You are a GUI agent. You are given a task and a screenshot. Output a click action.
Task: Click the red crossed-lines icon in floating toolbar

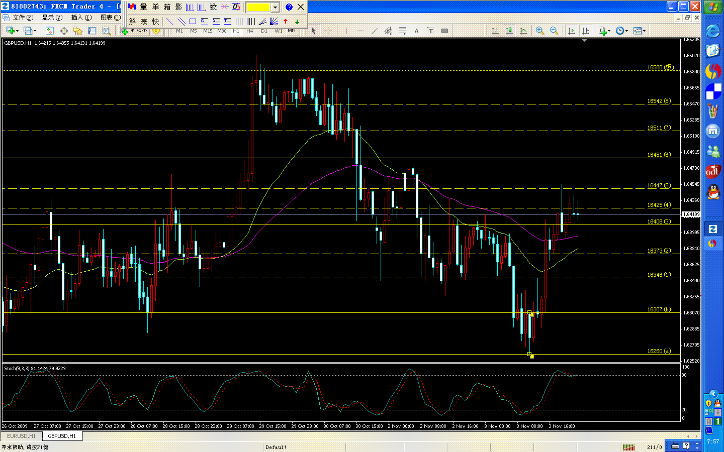pos(225,7)
